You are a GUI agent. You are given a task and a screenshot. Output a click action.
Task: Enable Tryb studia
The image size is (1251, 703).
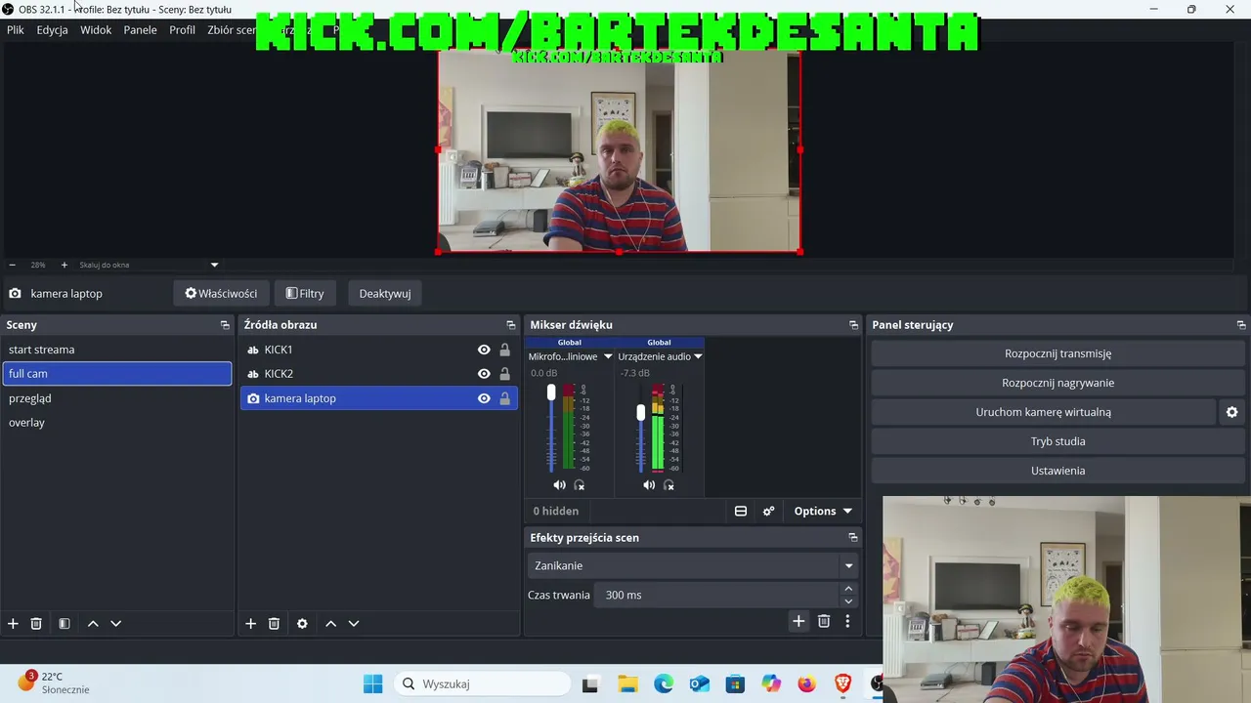point(1058,441)
